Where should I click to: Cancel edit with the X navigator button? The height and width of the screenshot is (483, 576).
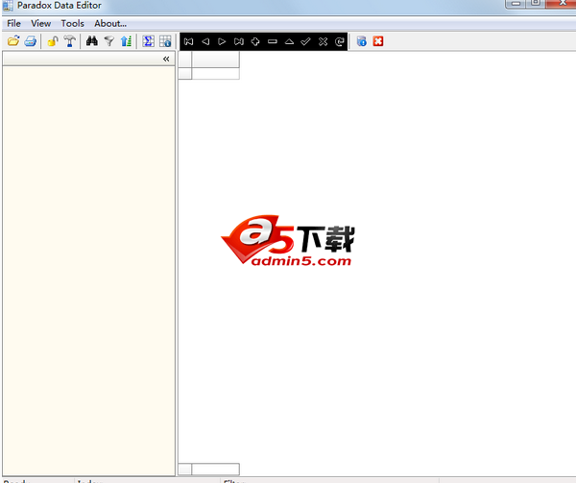pos(323,41)
